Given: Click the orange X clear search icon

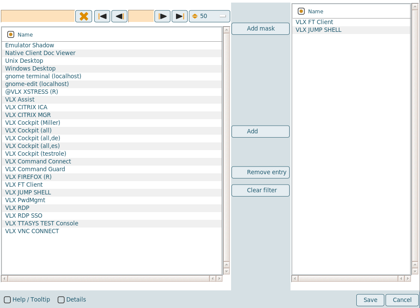Looking at the screenshot, I should tap(84, 16).
